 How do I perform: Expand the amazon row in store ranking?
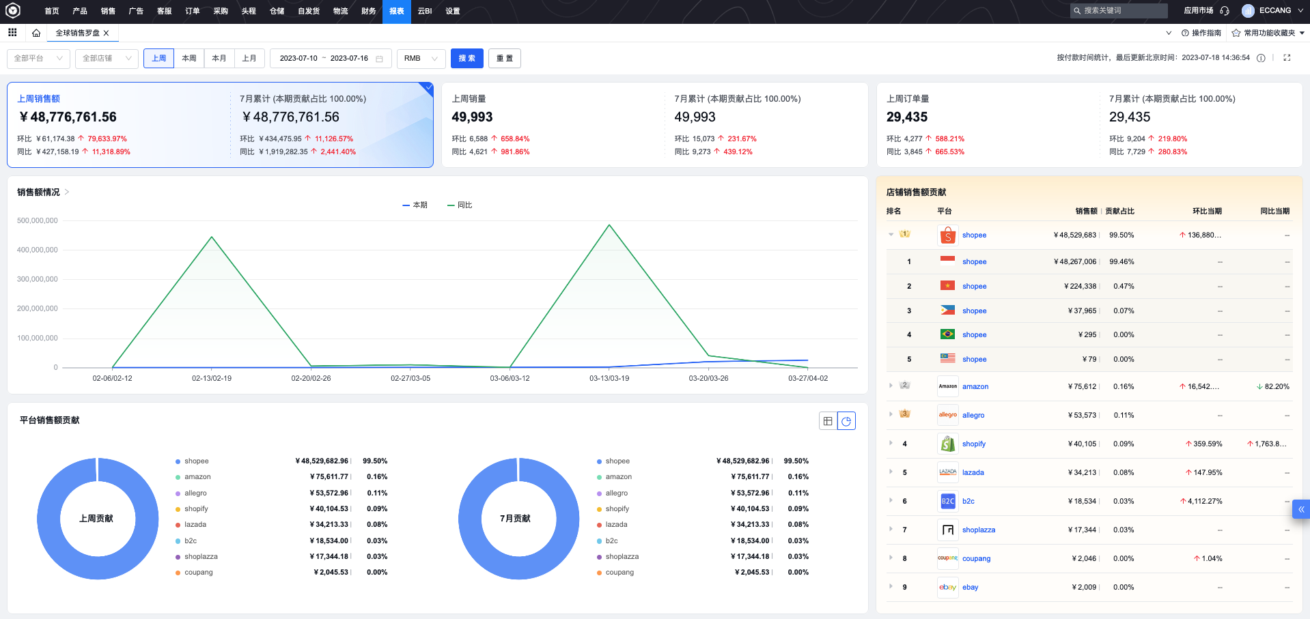[x=891, y=386]
